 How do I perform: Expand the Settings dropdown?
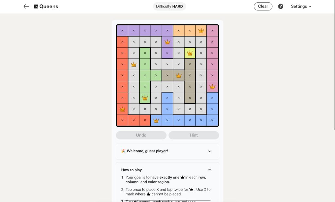[301, 6]
